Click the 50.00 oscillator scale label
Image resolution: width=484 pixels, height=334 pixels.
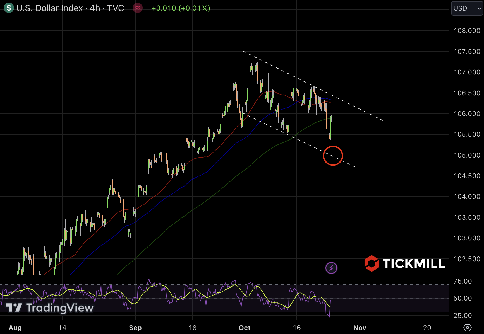click(463, 298)
